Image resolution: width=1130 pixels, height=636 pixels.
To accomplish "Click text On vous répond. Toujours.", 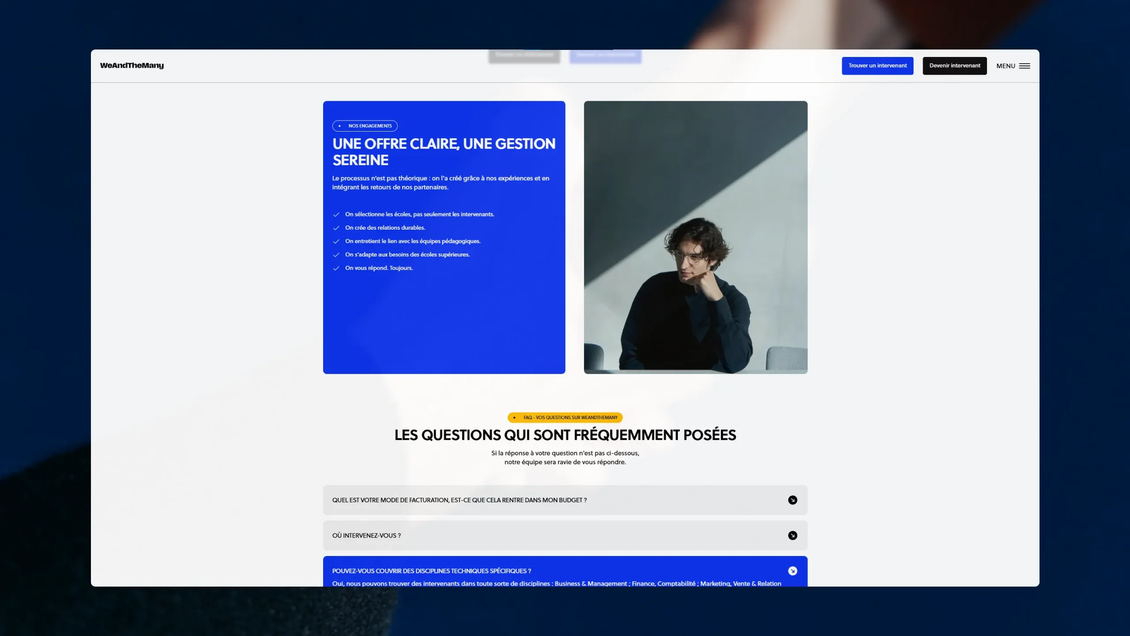I will 379,268.
